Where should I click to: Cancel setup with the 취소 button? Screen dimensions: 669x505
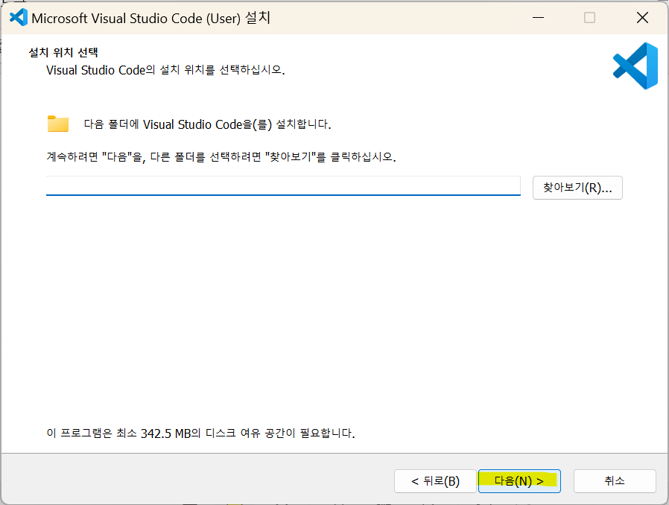[x=615, y=481]
